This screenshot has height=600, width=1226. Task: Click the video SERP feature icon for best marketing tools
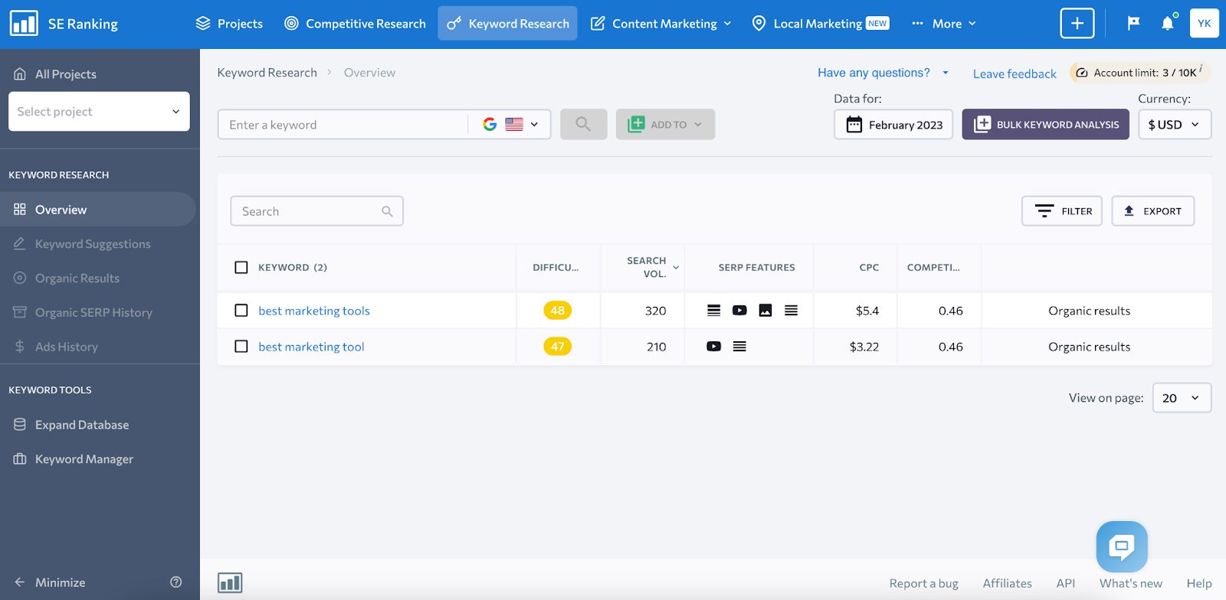[739, 310]
